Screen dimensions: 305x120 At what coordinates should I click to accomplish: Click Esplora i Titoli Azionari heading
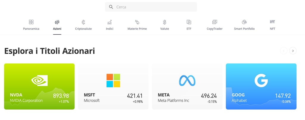tap(50, 51)
